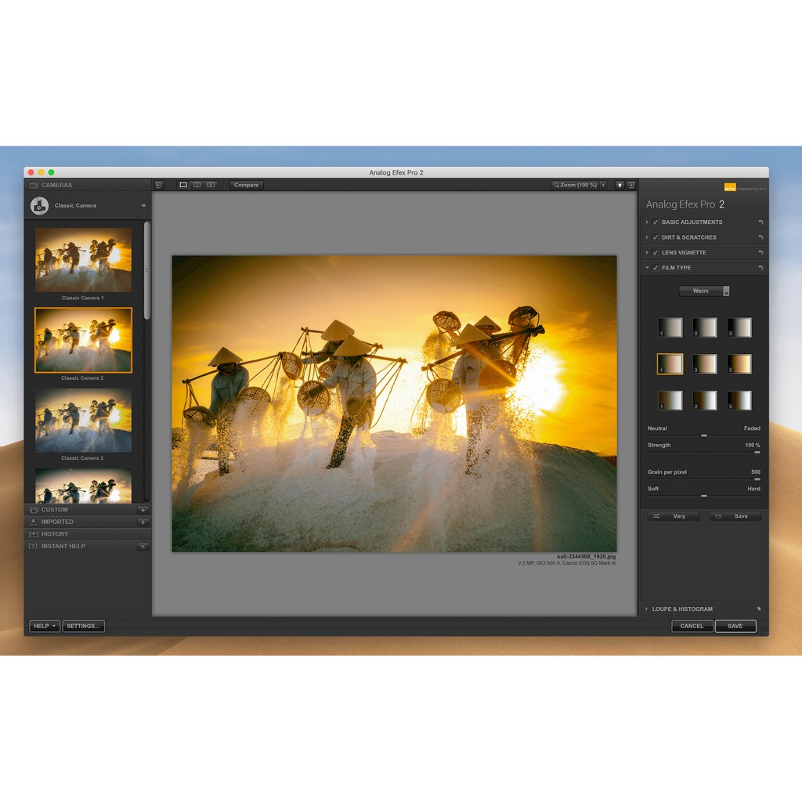Select the single image view icon
The image size is (802, 802).
click(x=183, y=185)
